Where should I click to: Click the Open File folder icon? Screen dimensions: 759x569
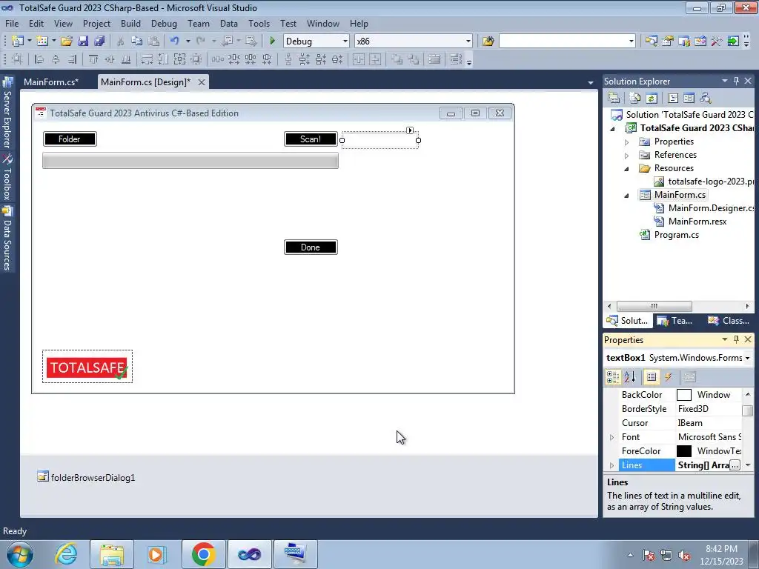[x=67, y=41]
